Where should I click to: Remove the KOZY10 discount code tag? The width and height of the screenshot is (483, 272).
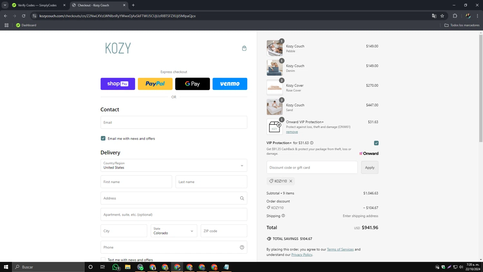point(291,181)
